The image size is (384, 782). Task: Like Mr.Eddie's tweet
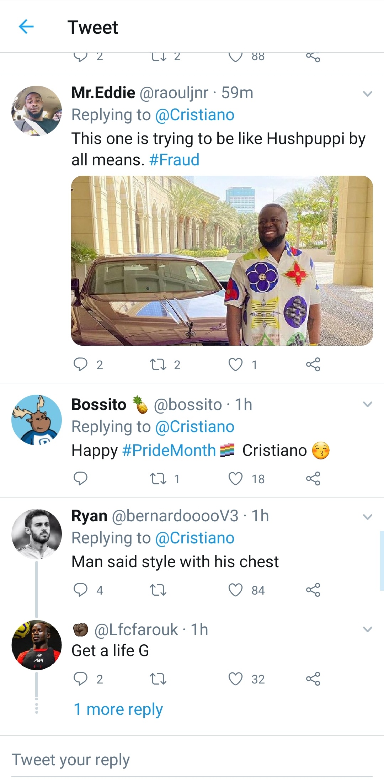point(235,365)
